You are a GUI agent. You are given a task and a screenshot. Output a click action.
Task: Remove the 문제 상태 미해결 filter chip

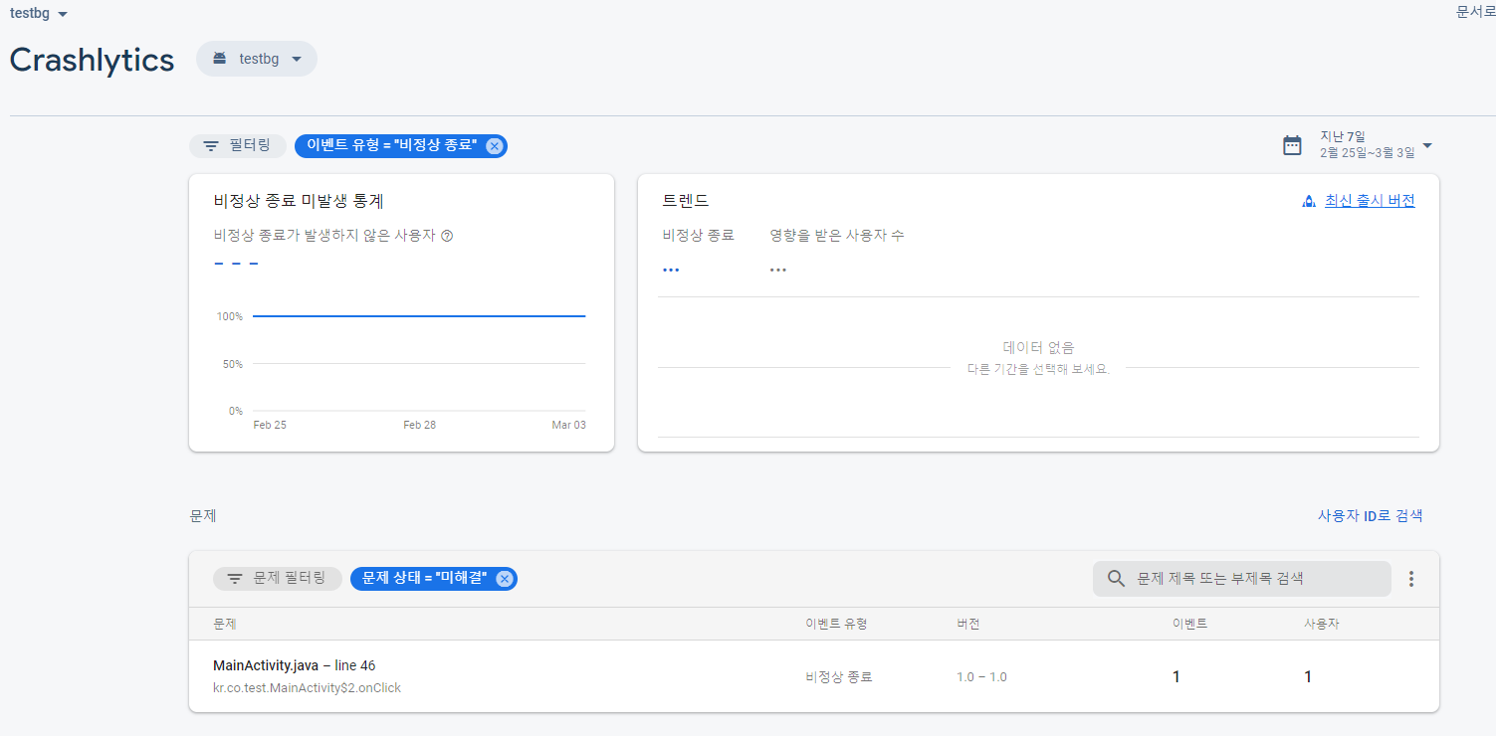(504, 579)
